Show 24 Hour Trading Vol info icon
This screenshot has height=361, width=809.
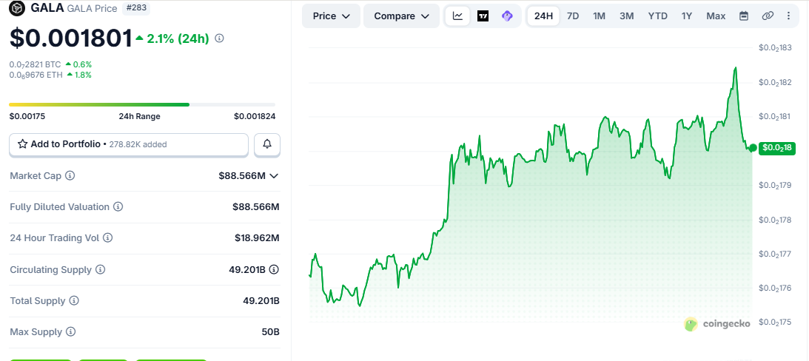pos(108,237)
